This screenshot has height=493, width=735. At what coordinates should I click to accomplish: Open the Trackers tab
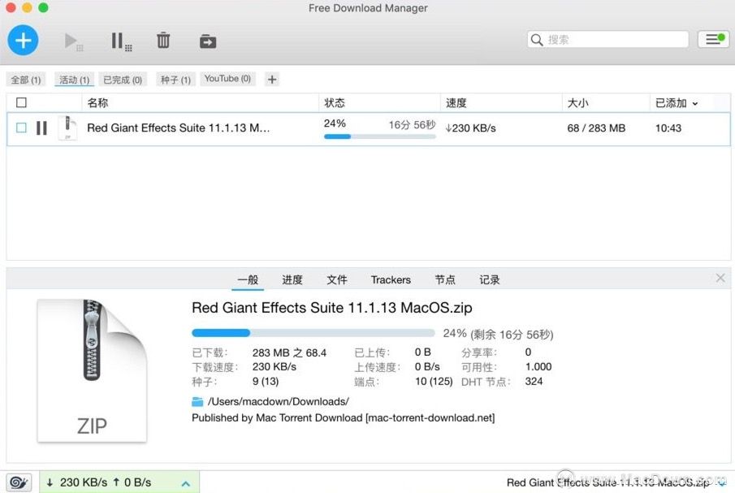pos(391,279)
